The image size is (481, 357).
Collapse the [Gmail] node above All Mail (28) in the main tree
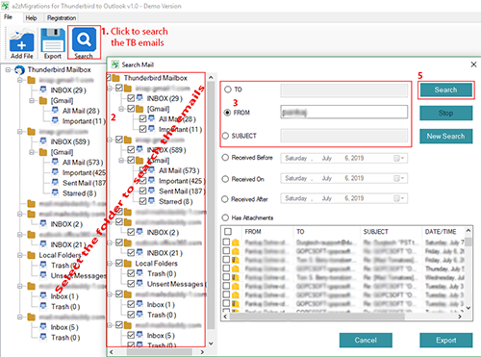(32, 100)
